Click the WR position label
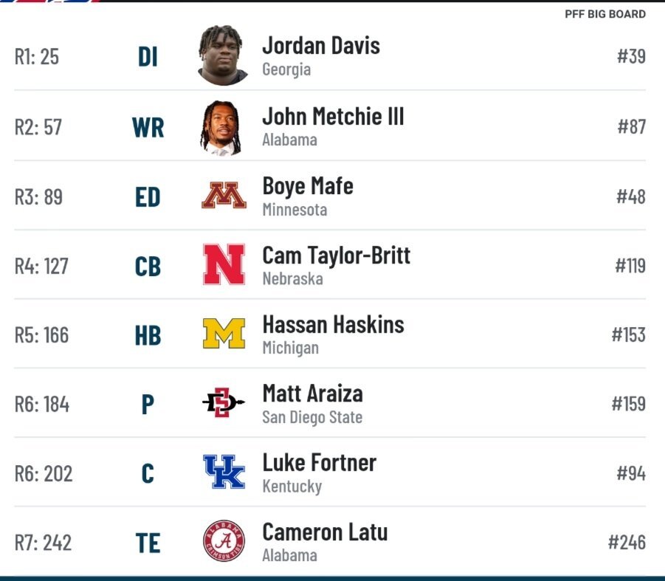This screenshot has height=581, width=665. tap(148, 127)
